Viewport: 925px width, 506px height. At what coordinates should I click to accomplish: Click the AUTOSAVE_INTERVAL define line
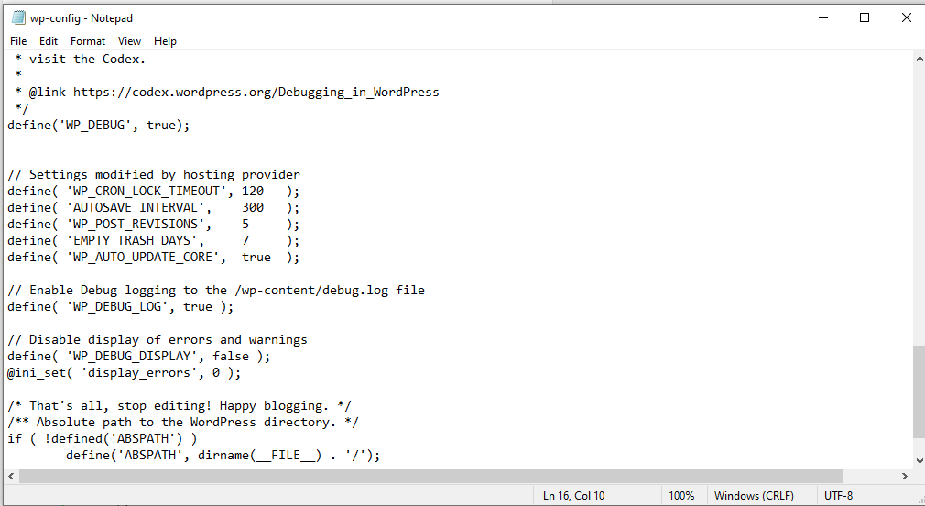click(153, 208)
